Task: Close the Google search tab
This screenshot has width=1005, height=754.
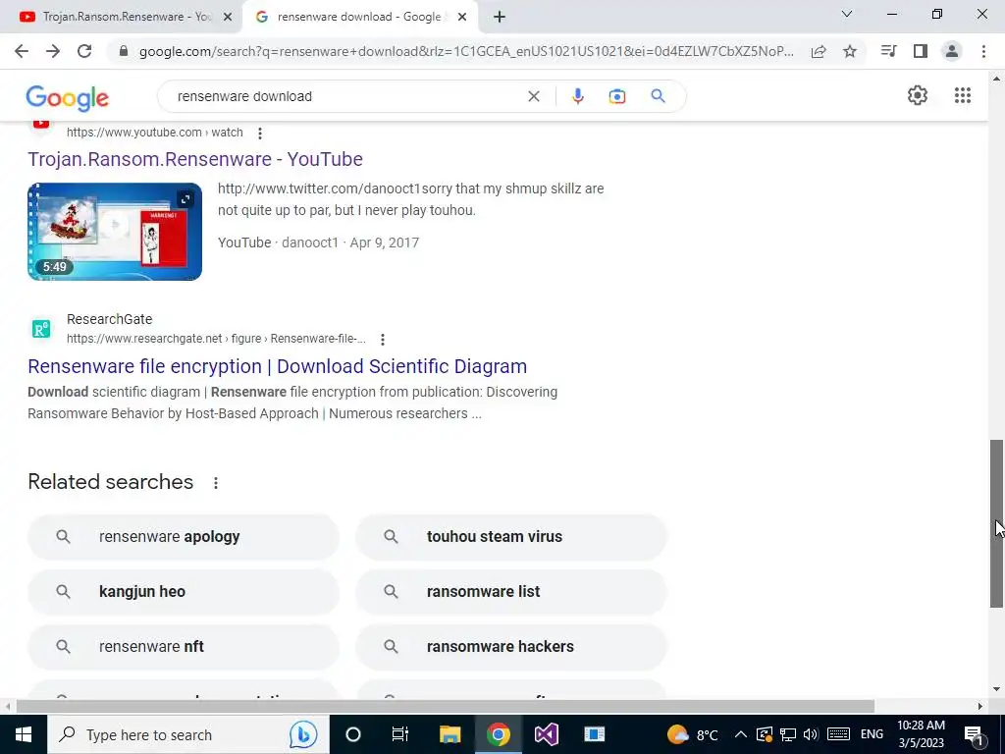Action: pos(462,17)
